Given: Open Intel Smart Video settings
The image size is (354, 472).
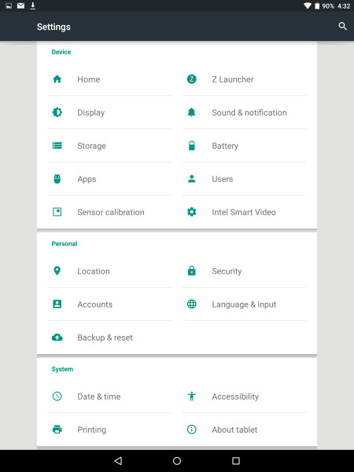Looking at the screenshot, I should coord(244,212).
